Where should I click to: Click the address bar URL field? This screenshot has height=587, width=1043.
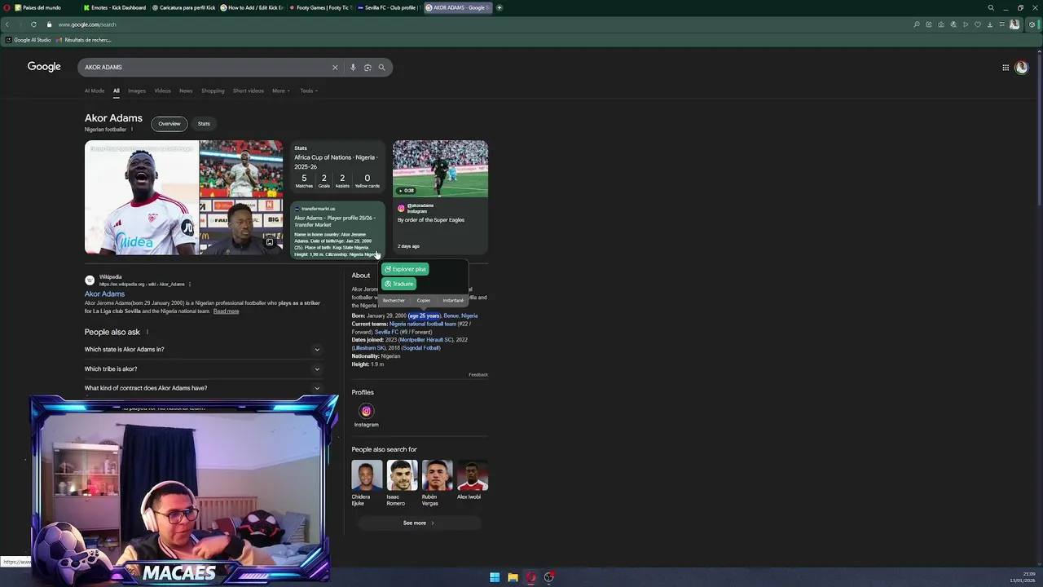click(x=481, y=24)
